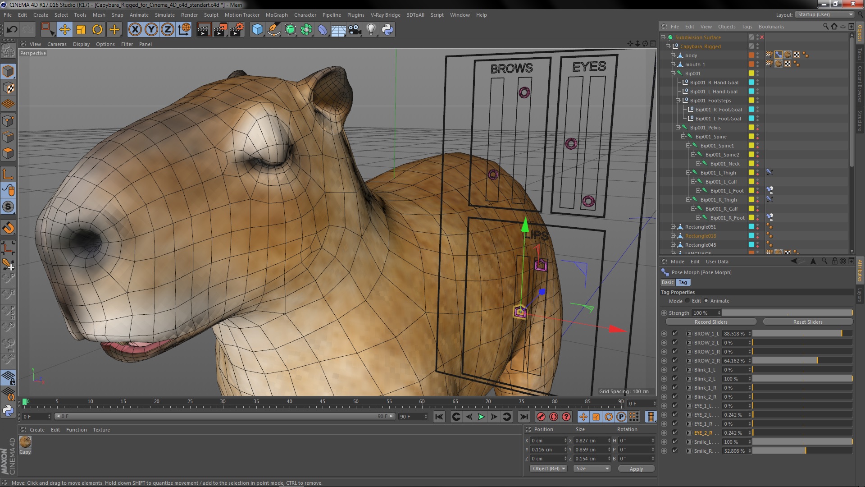Open the Character menu
Viewport: 865px width, 487px height.
305,15
